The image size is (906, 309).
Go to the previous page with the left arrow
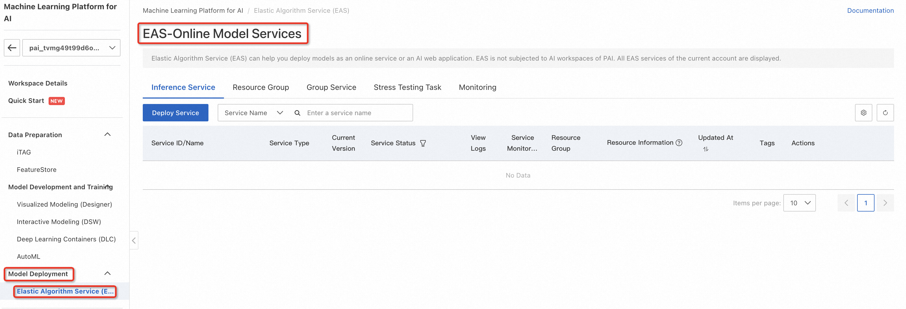click(x=846, y=203)
